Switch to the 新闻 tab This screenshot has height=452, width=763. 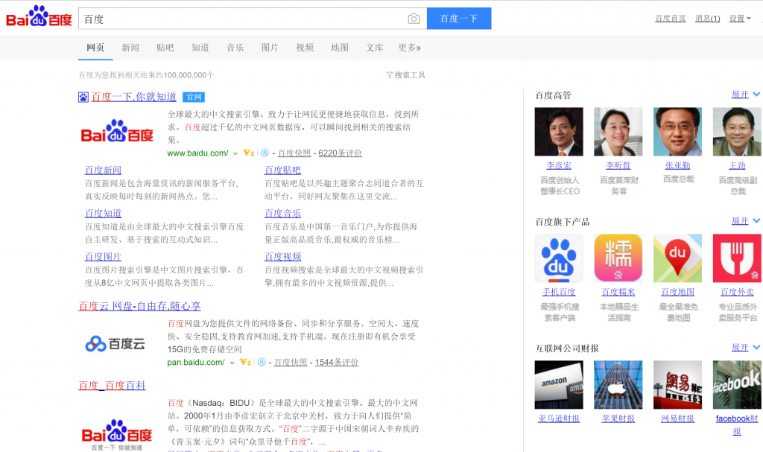(130, 48)
